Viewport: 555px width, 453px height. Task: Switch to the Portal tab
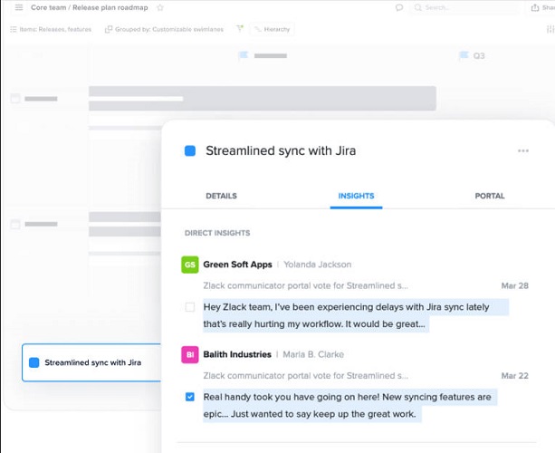(490, 196)
